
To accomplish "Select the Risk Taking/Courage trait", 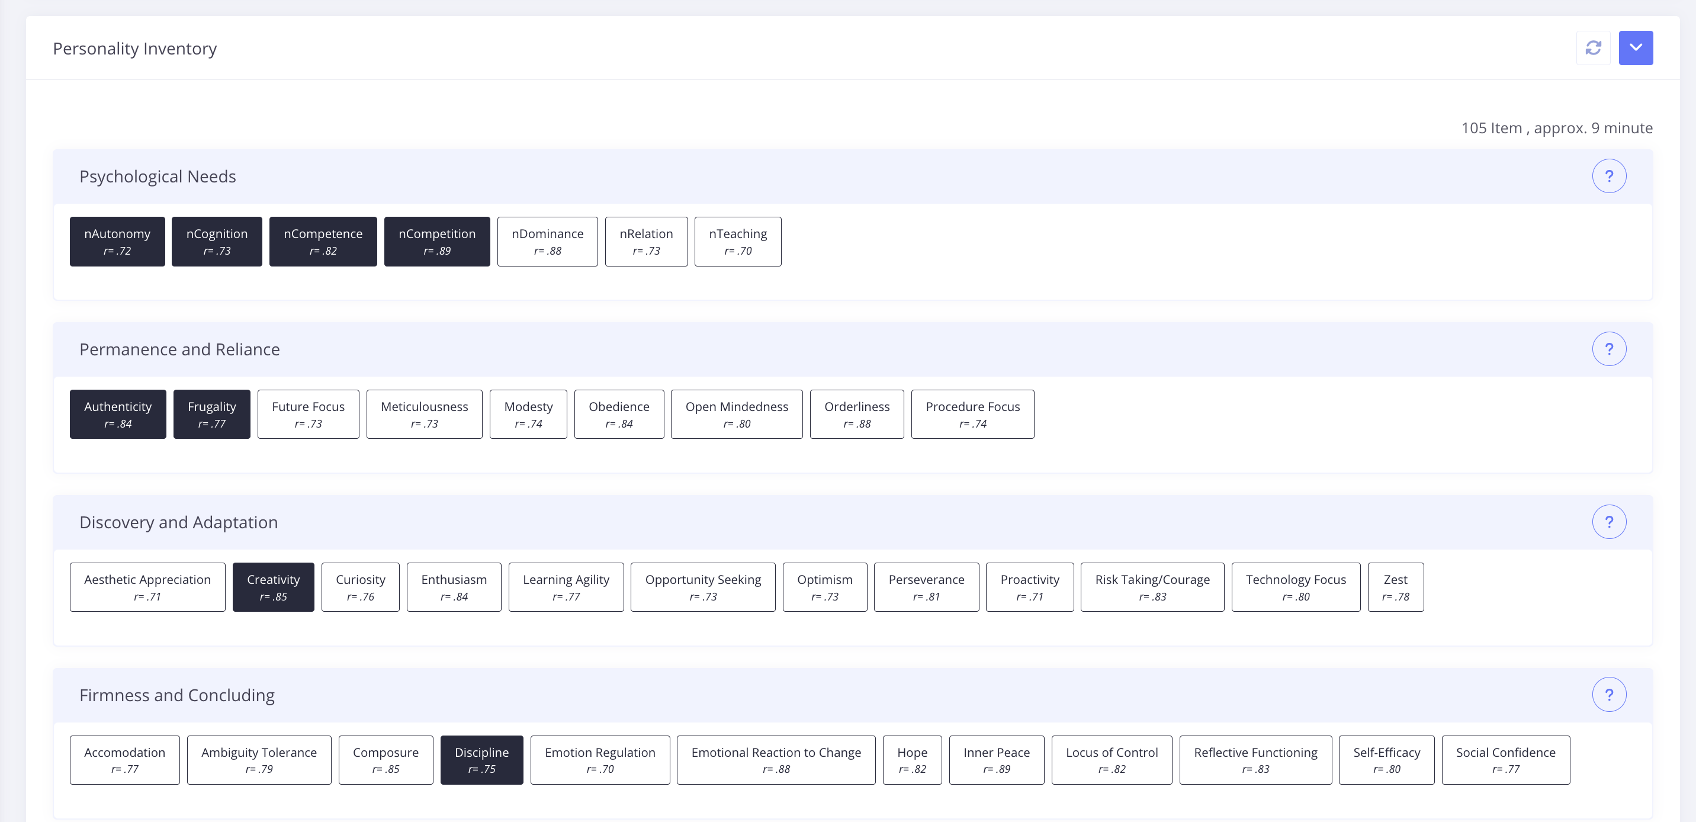I will pyautogui.click(x=1152, y=587).
